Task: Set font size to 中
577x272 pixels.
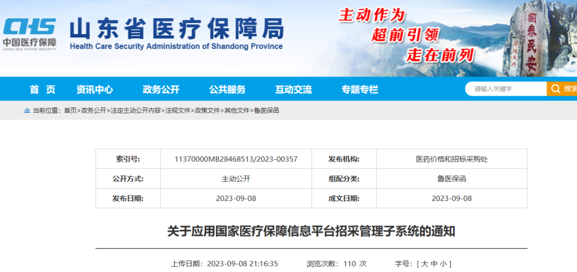Action: click(434, 263)
